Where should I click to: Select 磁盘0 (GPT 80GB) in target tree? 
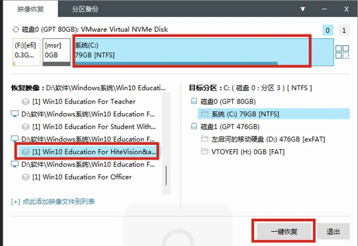click(228, 101)
